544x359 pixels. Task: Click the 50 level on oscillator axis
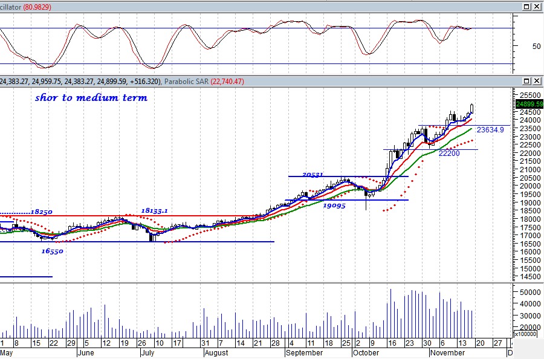point(519,46)
